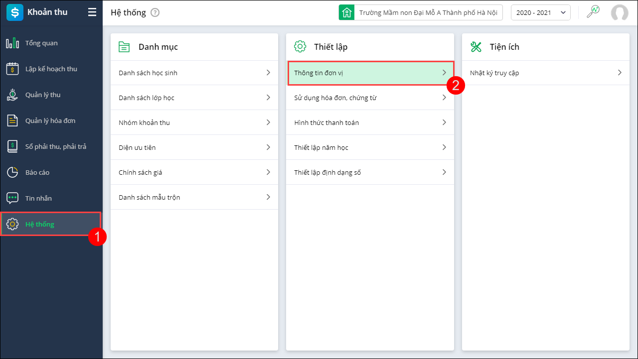Open the magnifier tool in header

(x=593, y=12)
